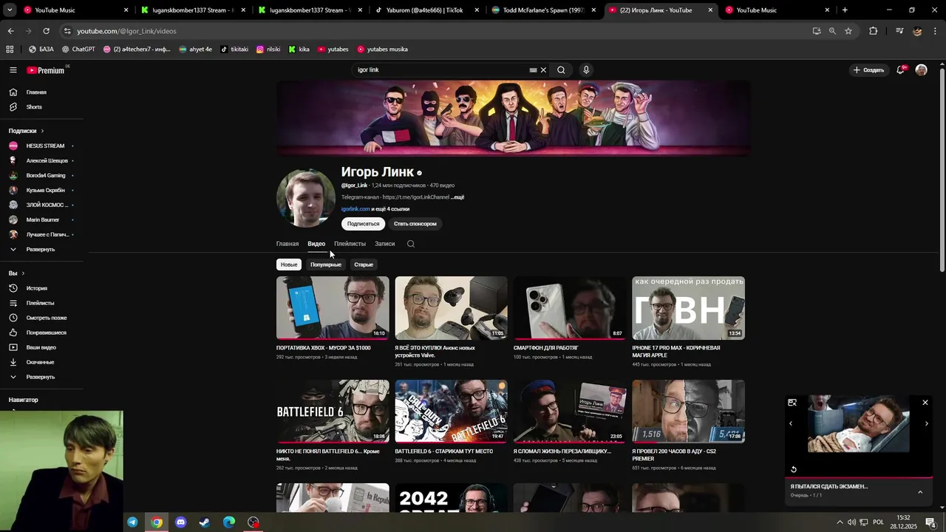
Task: Switch to Видео channel tab
Action: (x=316, y=244)
